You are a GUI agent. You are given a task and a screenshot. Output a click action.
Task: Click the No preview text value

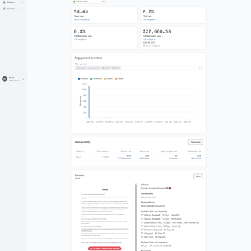[148, 197]
